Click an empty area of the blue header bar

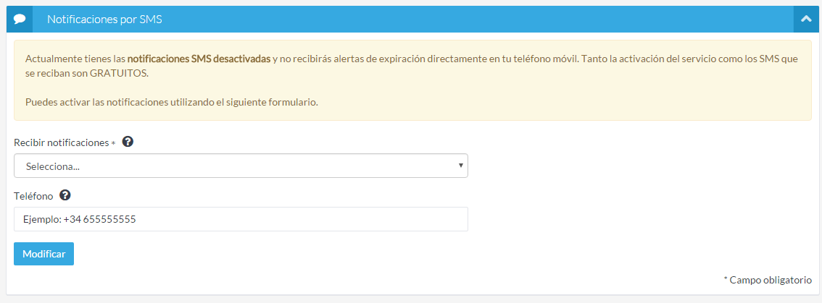click(x=471, y=20)
